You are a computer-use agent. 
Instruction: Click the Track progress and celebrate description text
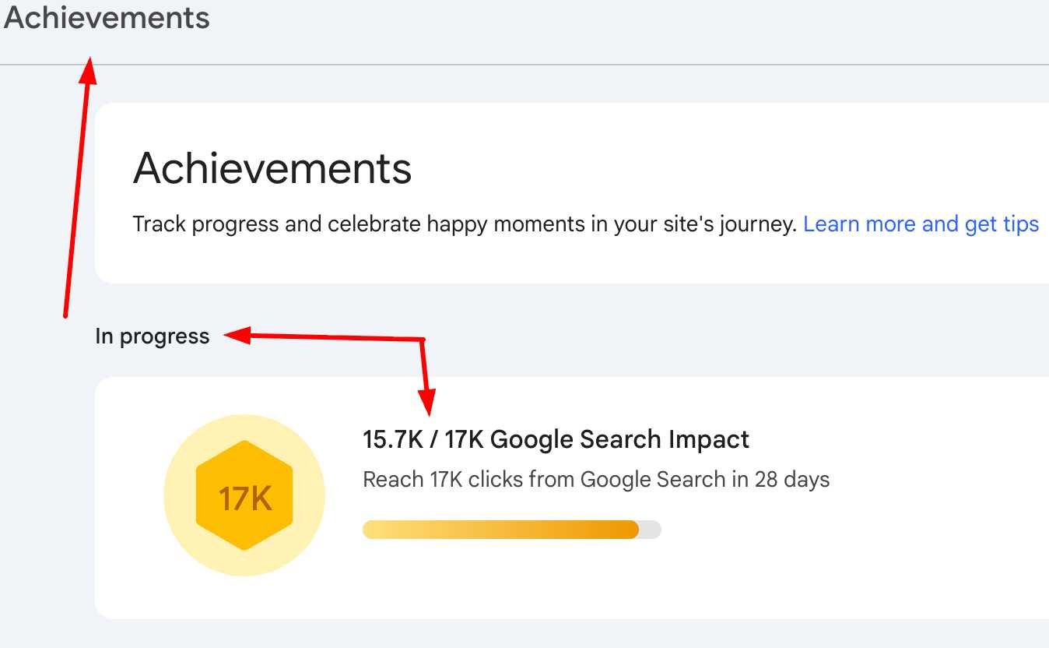click(x=465, y=224)
